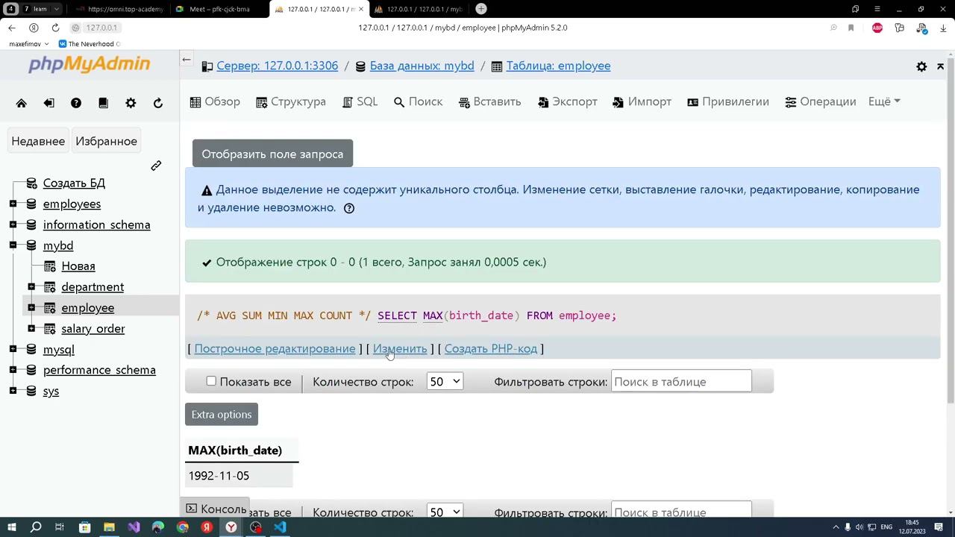Click the 'Недавнее' button
This screenshot has height=537, width=955.
click(38, 141)
